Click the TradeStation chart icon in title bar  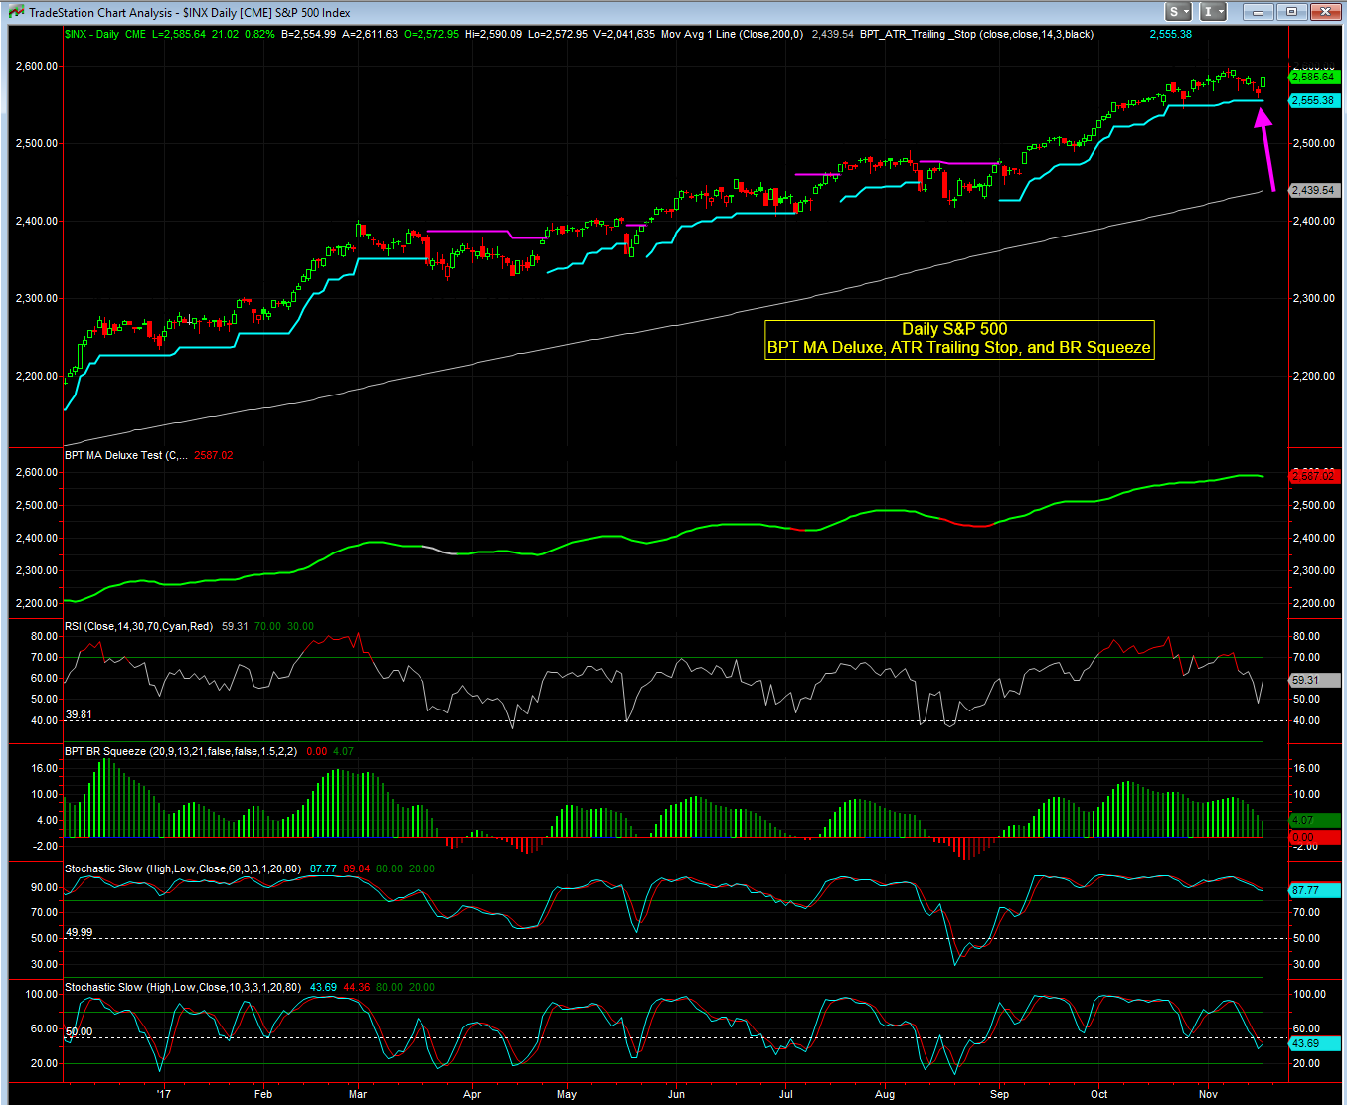[x=16, y=12]
